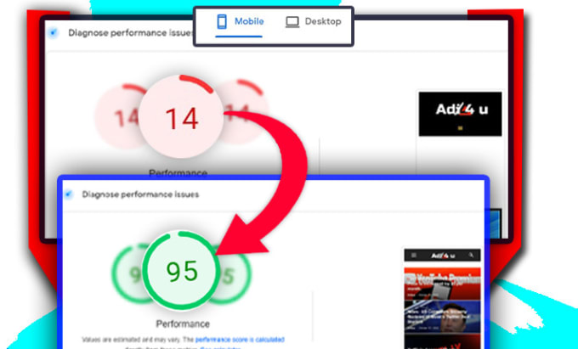Click the 'Performance' label under score 14

[178, 172]
